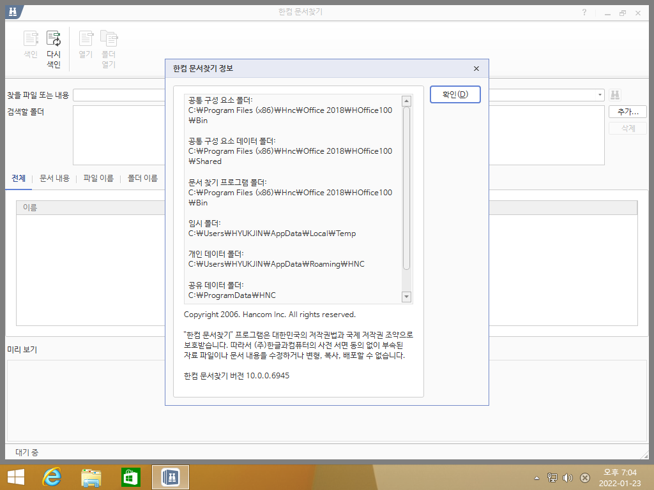Image resolution: width=654 pixels, height=490 pixels.
Task: Switch to the 문서 내용 tab
Action: [54, 179]
